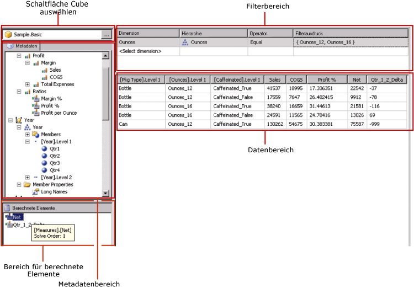Viewport: 414px width, 288px height.
Task: Collapse the Margin node
Action: [x=28, y=63]
